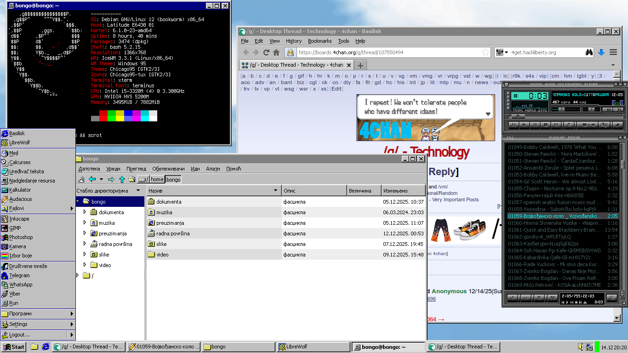Toggle shuffle in the audio player
Viewport: 628px width, 353px height.
(587, 125)
